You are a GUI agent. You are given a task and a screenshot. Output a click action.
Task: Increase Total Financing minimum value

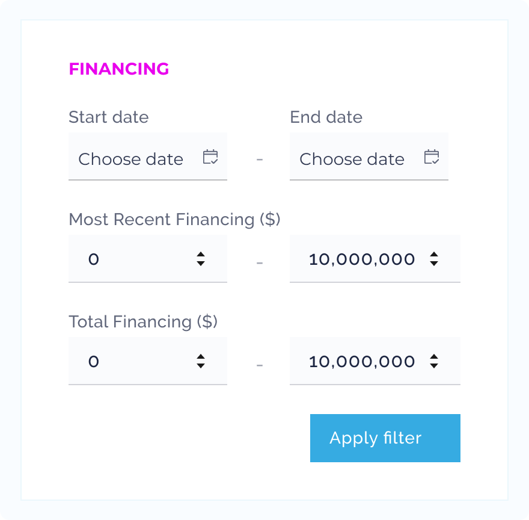pos(201,357)
